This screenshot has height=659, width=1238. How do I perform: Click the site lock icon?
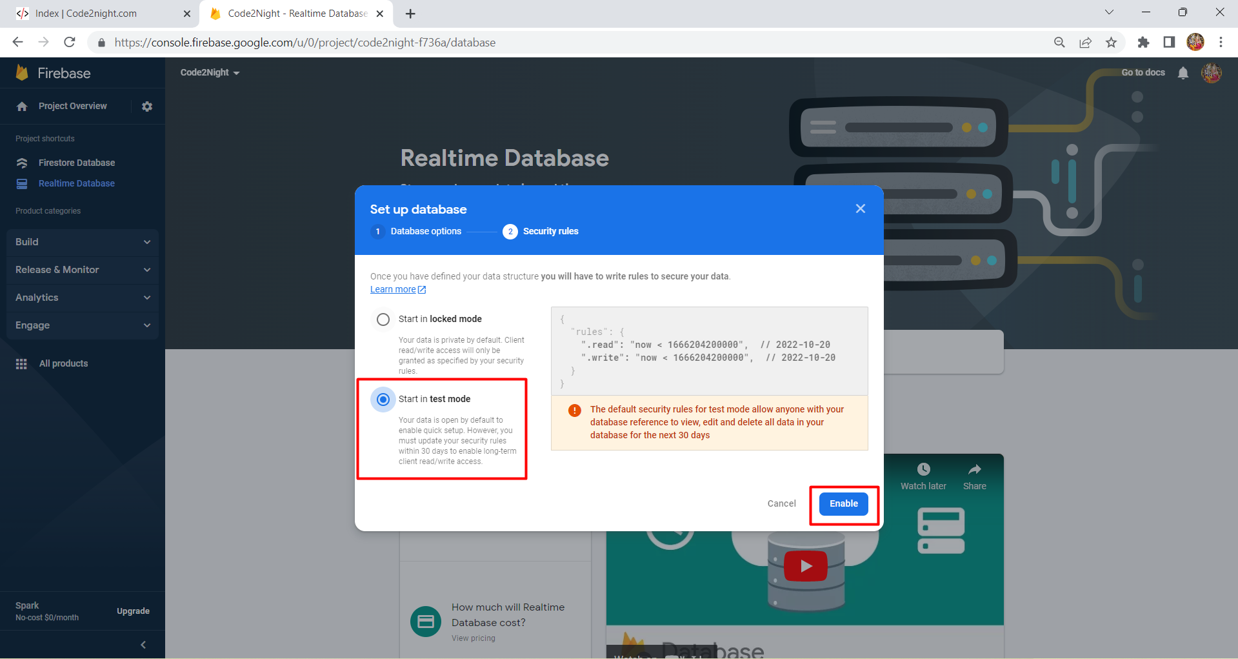pyautogui.click(x=101, y=43)
